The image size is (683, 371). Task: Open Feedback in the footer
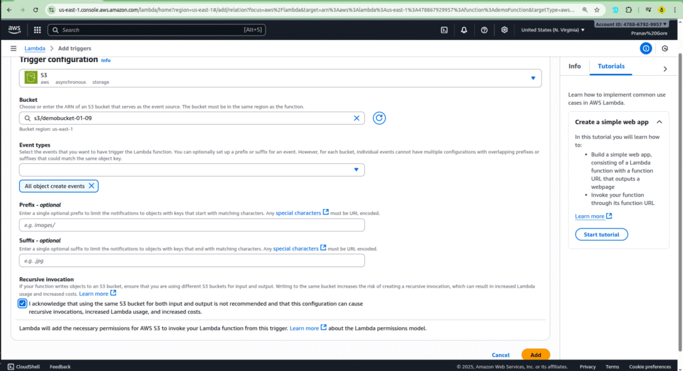pos(60,366)
